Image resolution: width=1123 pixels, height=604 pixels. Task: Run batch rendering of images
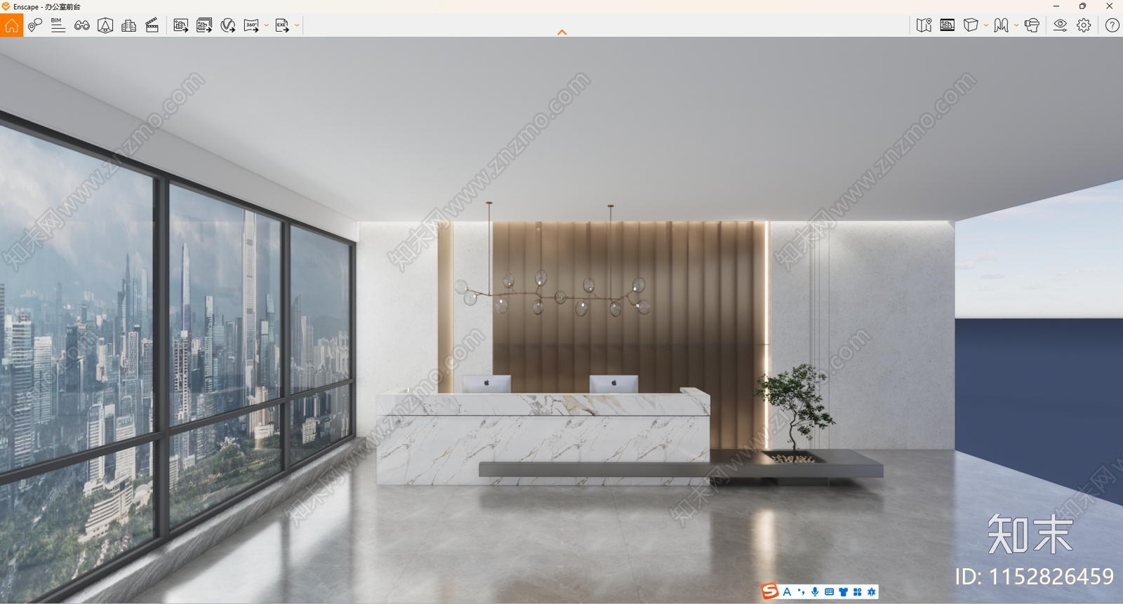pyautogui.click(x=204, y=25)
